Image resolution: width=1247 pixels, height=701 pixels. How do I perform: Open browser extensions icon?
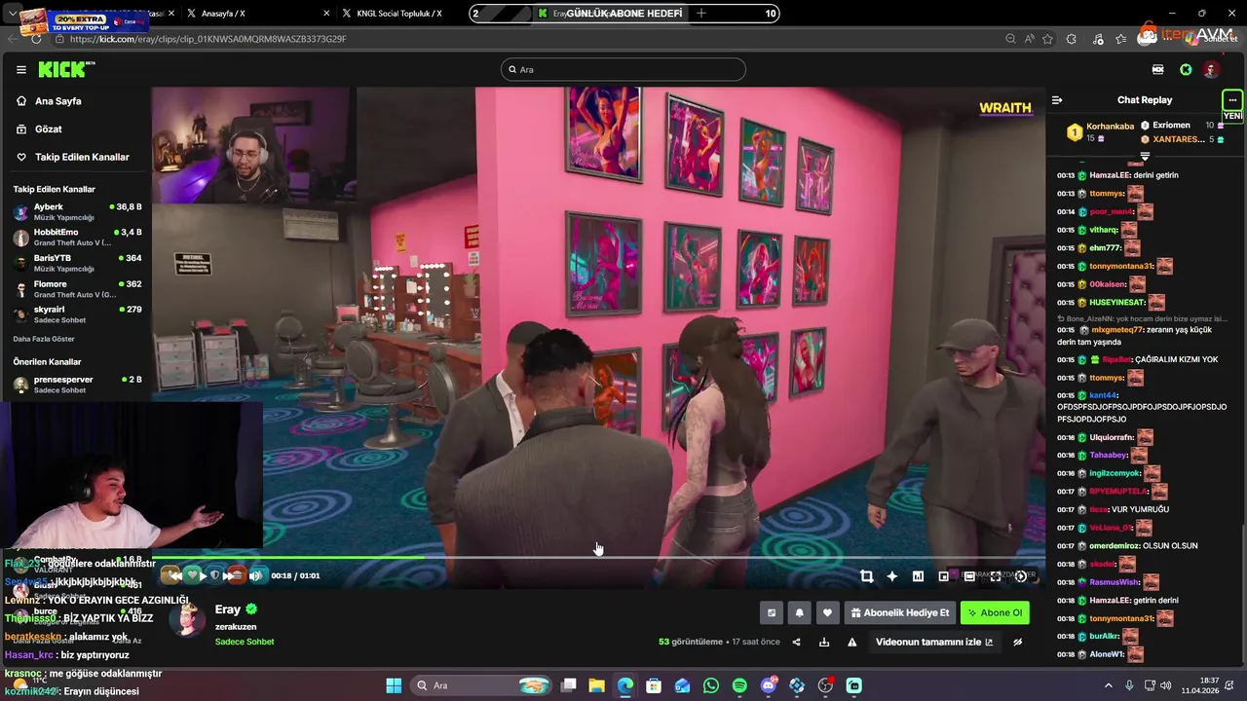coord(1072,39)
